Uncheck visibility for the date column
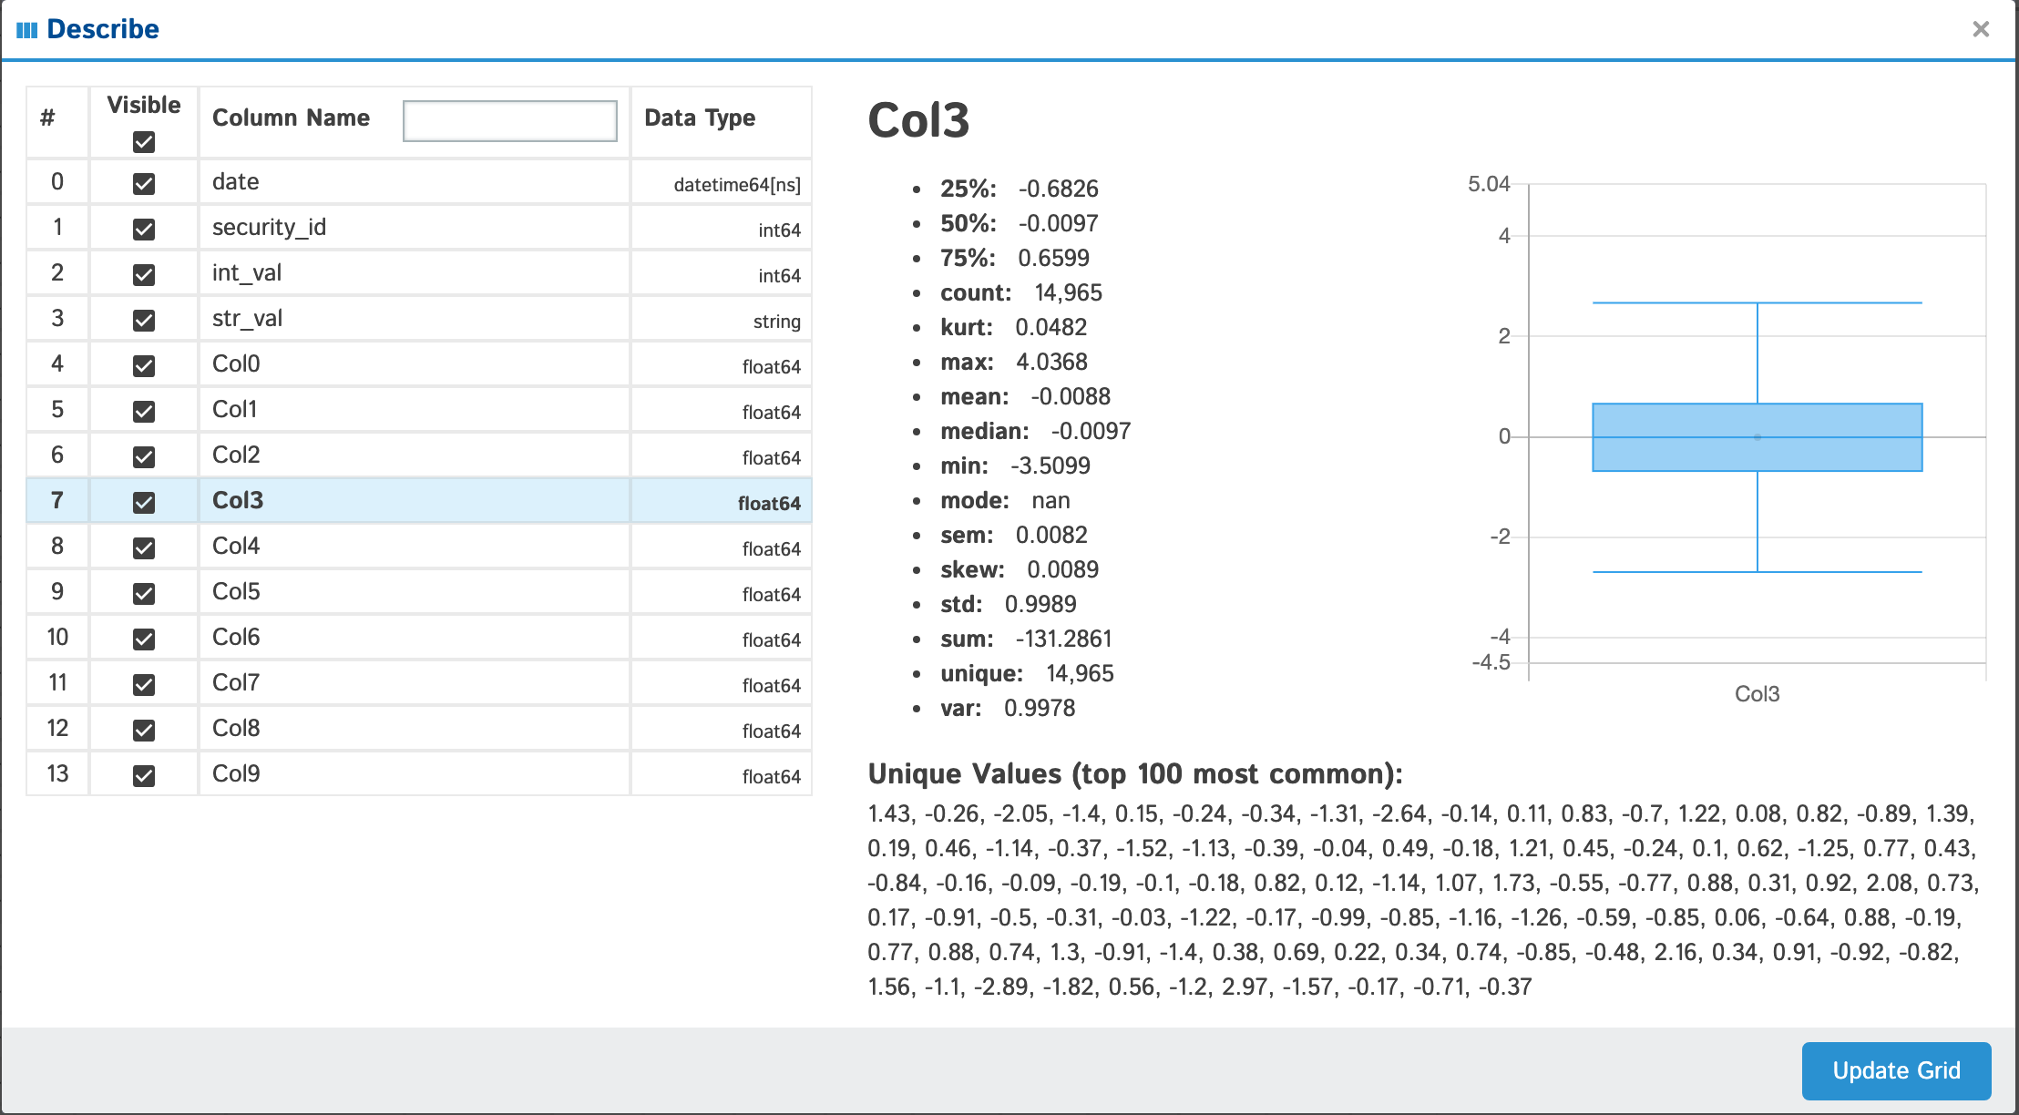 click(x=144, y=183)
